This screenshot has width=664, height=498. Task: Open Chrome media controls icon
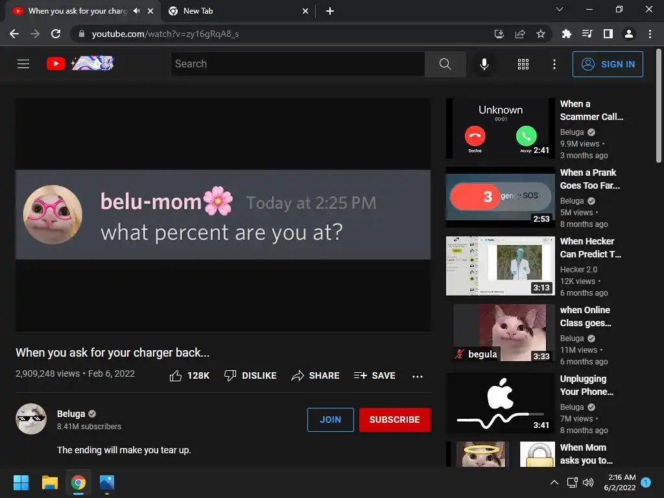coord(587,34)
